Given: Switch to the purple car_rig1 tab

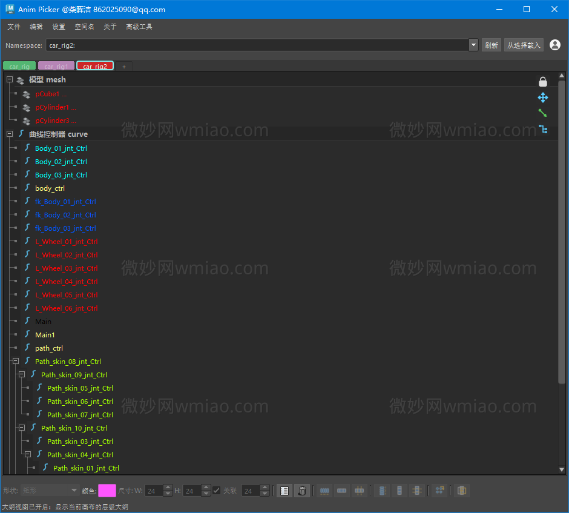Looking at the screenshot, I should 56,66.
